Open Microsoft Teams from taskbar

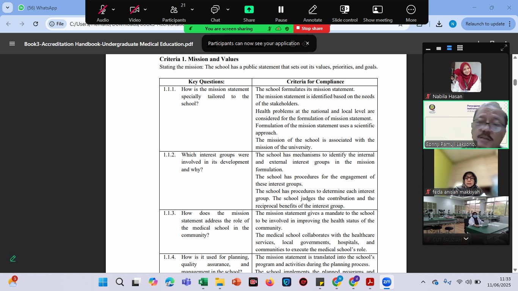coord(186,282)
